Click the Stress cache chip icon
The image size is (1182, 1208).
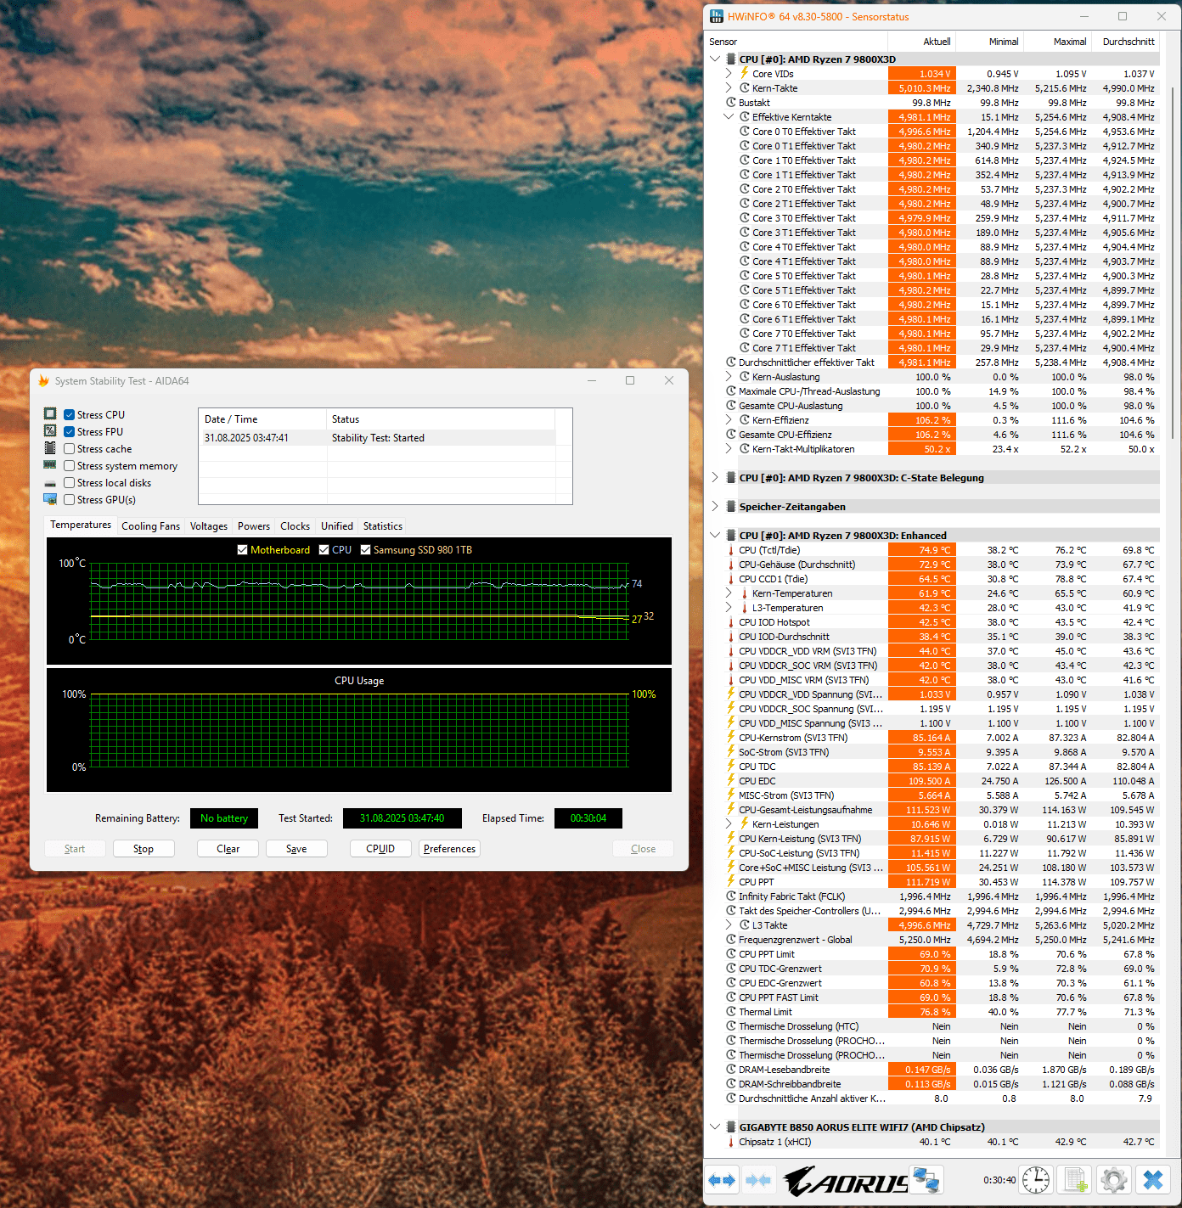[x=50, y=448]
